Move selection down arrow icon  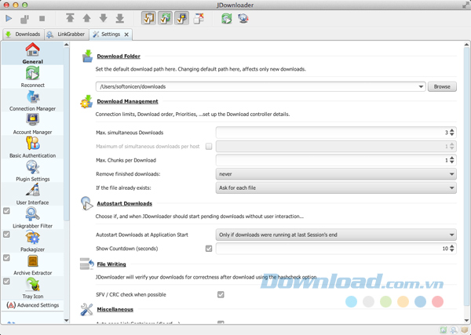104,18
